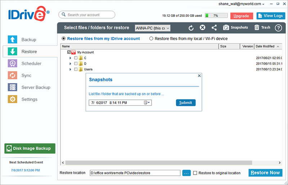288x185 pixels.
Task: Click the Restore Now button
Action: click(x=265, y=173)
